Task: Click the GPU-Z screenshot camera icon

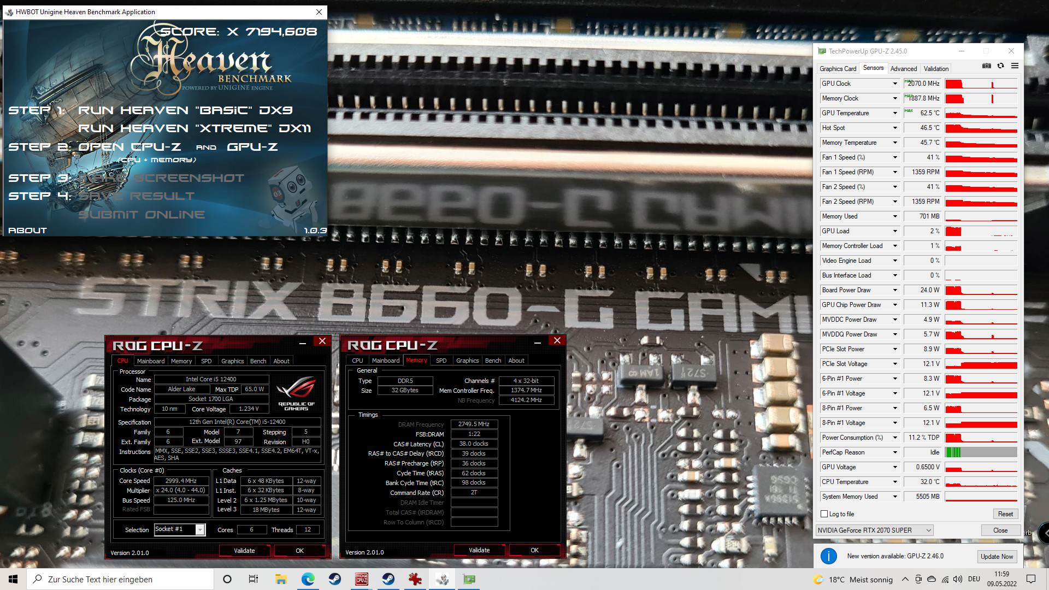Action: (x=986, y=66)
